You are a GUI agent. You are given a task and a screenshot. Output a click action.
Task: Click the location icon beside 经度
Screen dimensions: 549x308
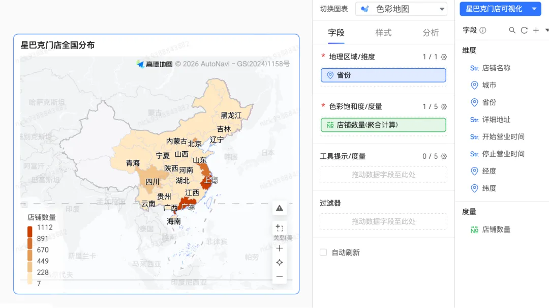tap(474, 171)
